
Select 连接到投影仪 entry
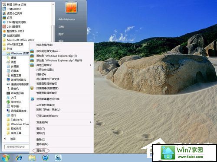(16, 80)
